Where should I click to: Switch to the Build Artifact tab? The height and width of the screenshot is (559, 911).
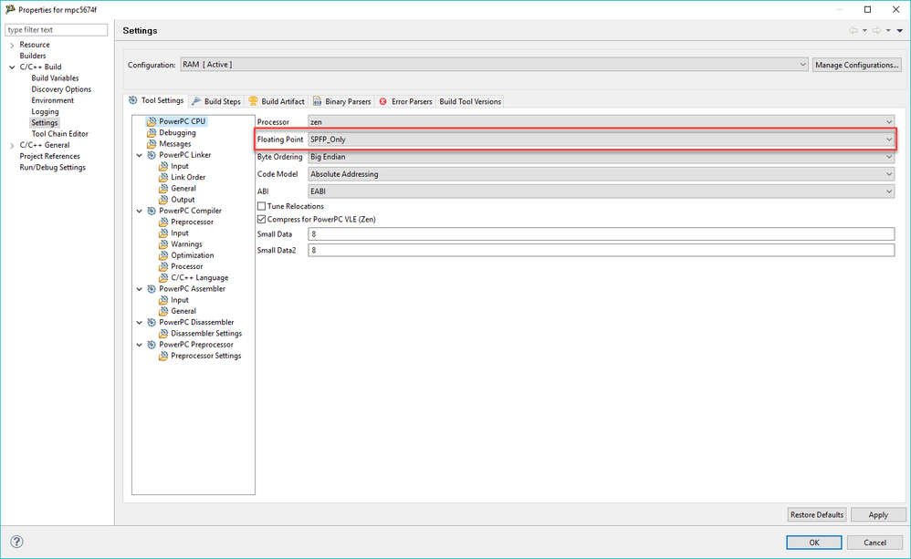pyautogui.click(x=277, y=101)
